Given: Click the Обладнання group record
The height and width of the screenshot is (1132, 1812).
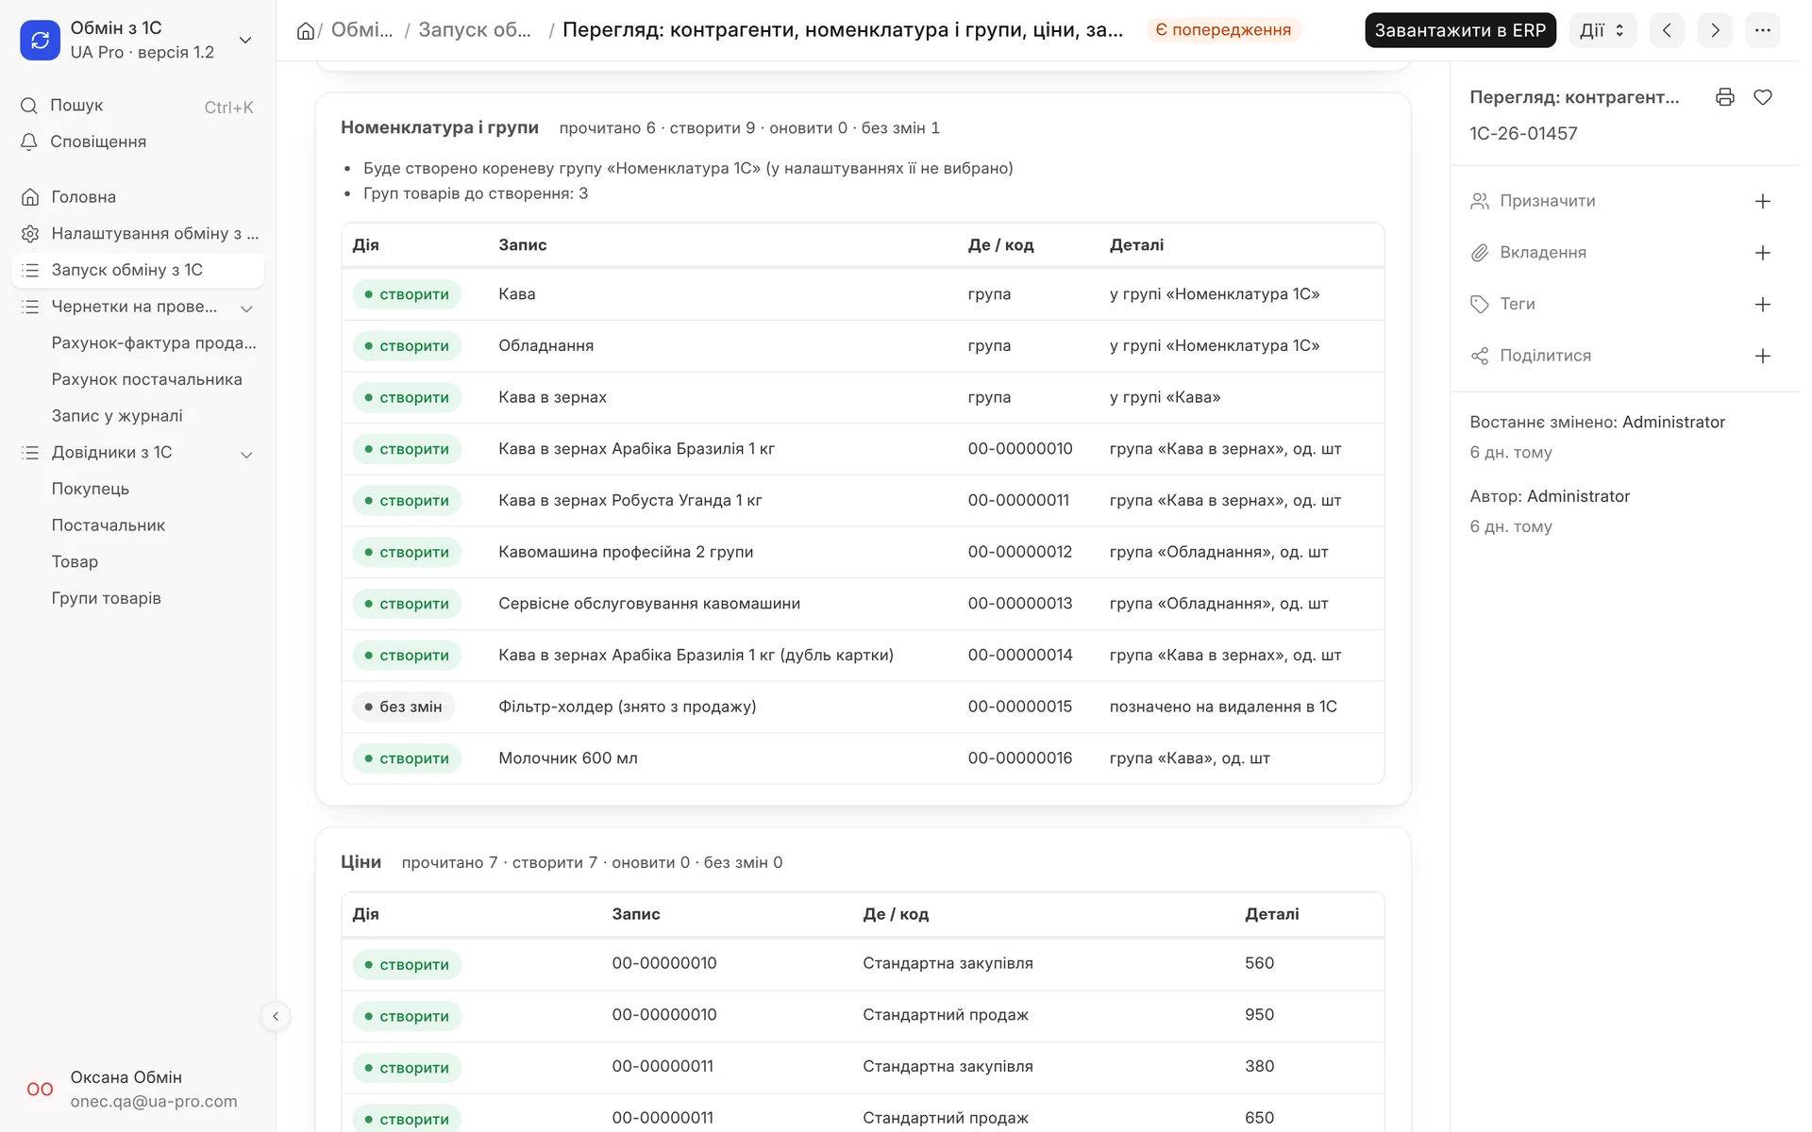Looking at the screenshot, I should (546, 346).
